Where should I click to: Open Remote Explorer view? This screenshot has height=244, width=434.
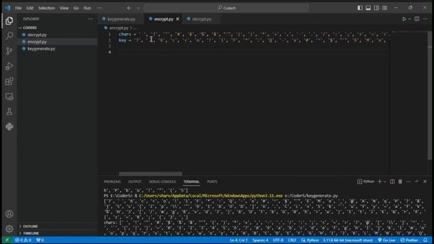tap(9, 96)
